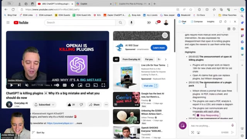
Task: Go back in browser history
Action: 6,9
